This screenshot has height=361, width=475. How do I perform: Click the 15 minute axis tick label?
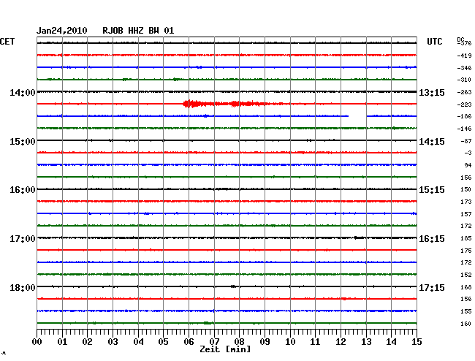point(417,342)
